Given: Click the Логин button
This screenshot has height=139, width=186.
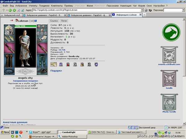Looking at the screenshot, I should pos(64,21).
